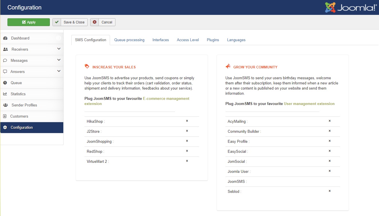Click the JoomSMS : row label

click(x=237, y=182)
